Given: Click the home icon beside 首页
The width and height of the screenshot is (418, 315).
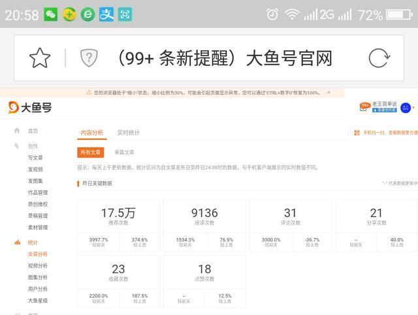Looking at the screenshot, I should (x=17, y=131).
